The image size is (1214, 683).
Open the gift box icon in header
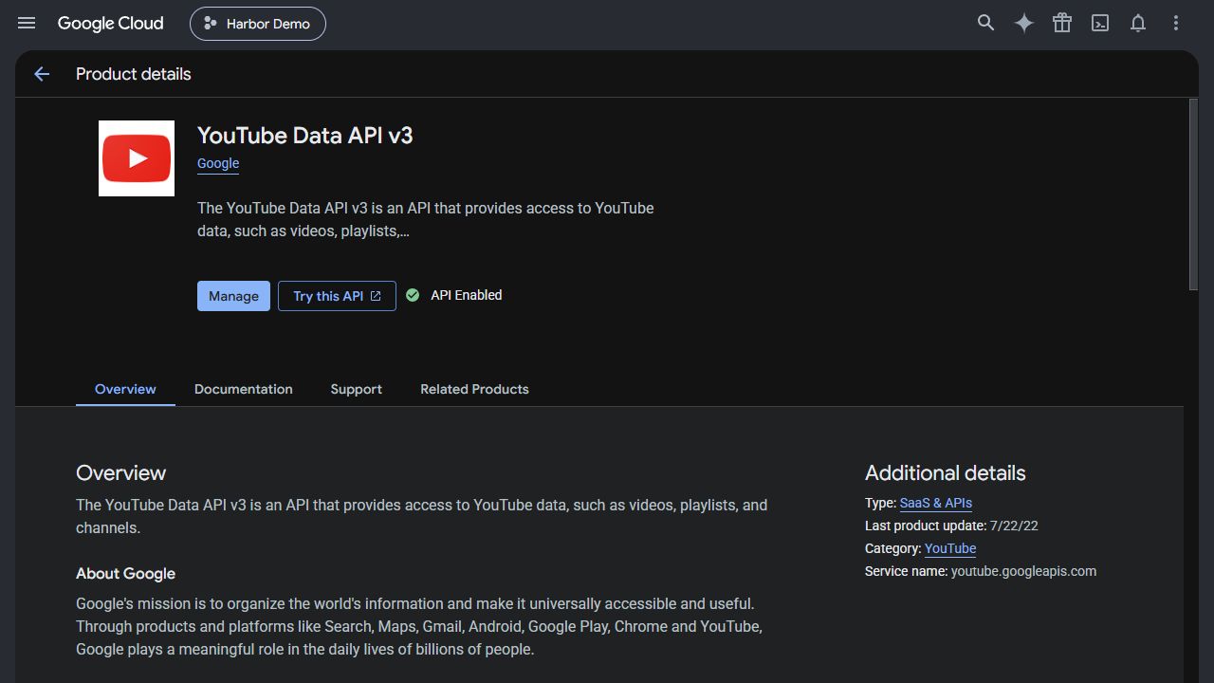(x=1062, y=23)
